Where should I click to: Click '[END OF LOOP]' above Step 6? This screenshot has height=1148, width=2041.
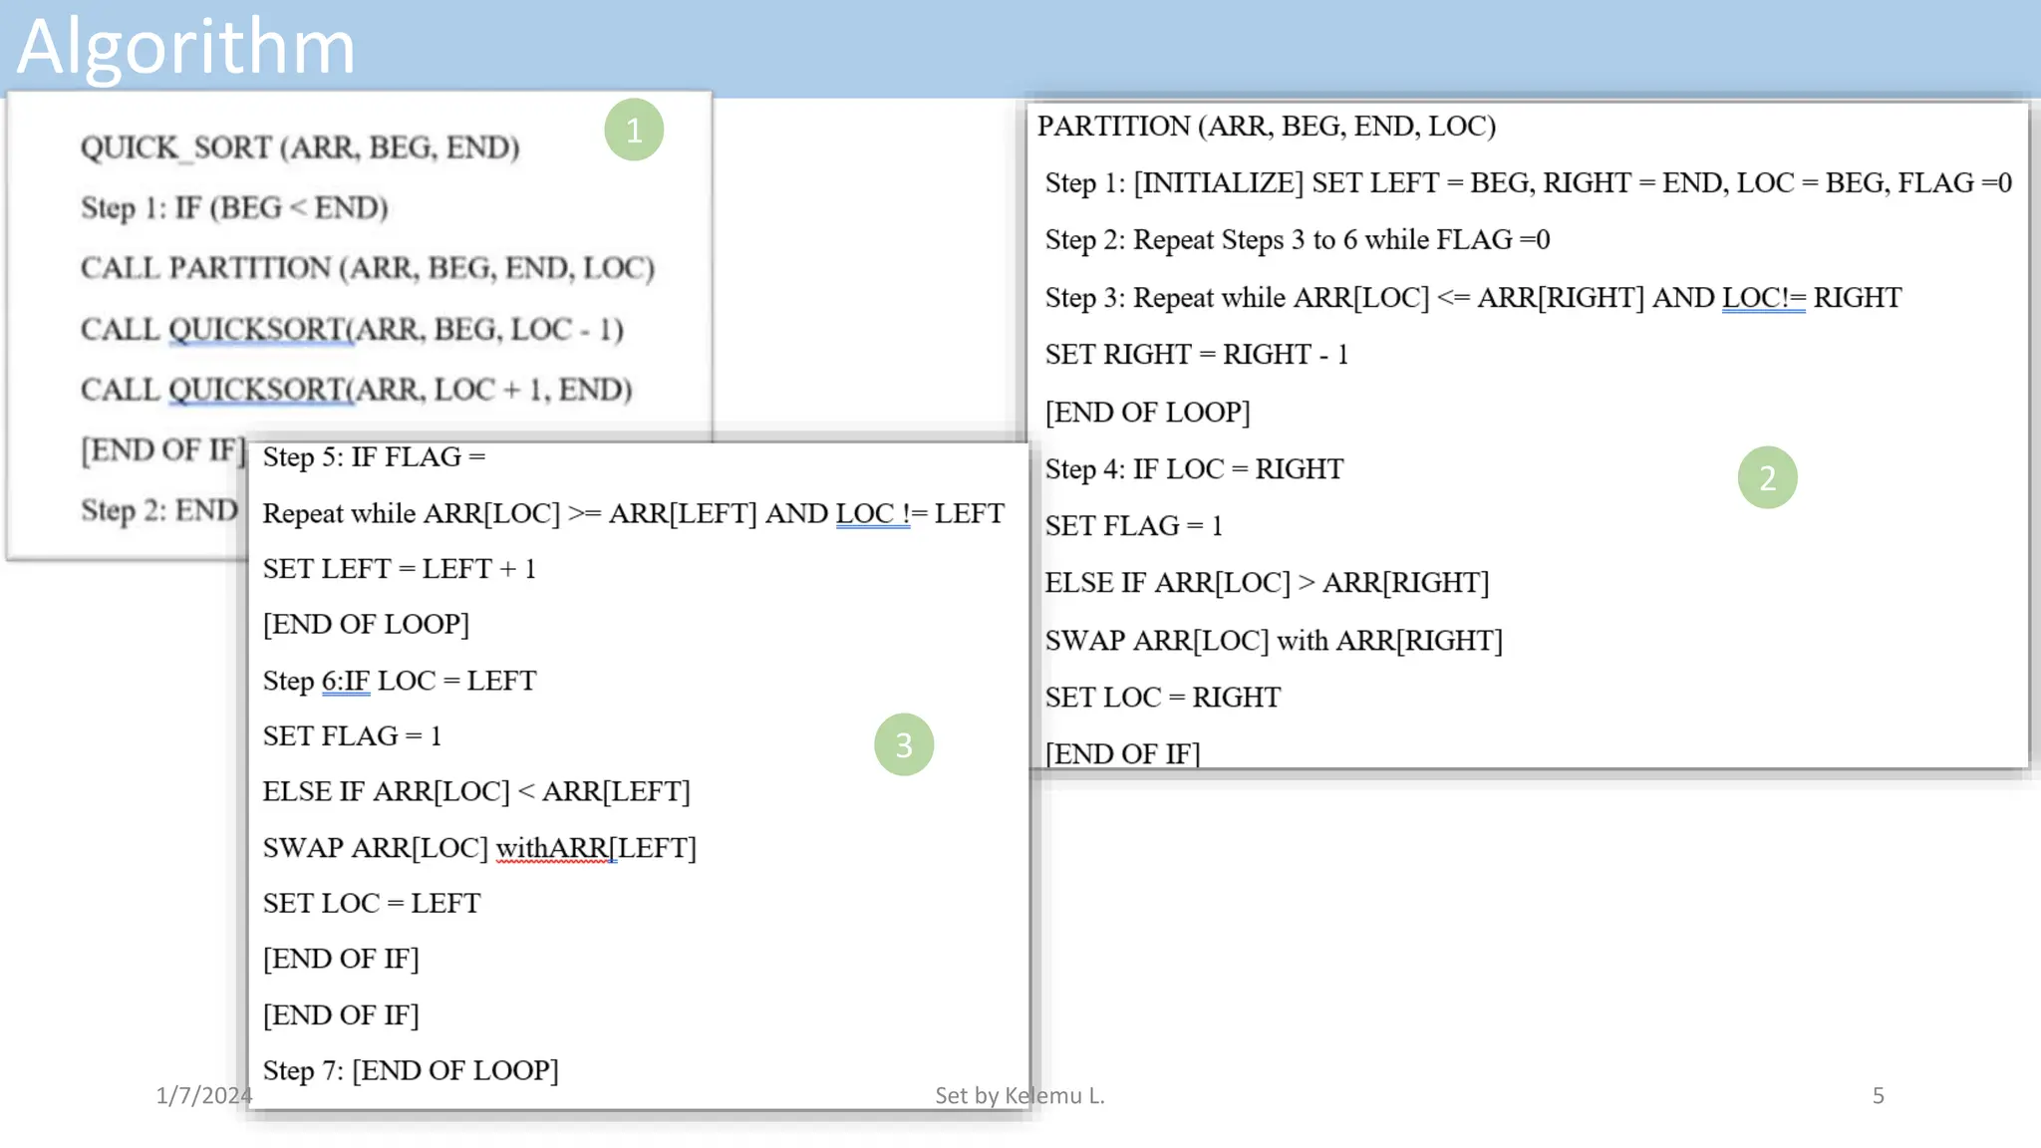point(366,624)
